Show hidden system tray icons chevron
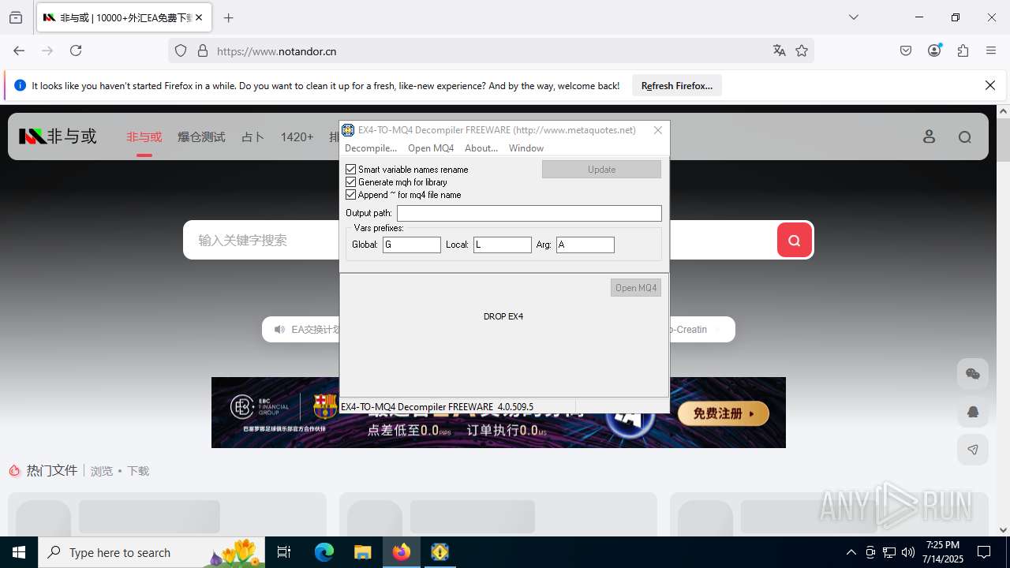Viewport: 1010px width, 568px height. (851, 552)
